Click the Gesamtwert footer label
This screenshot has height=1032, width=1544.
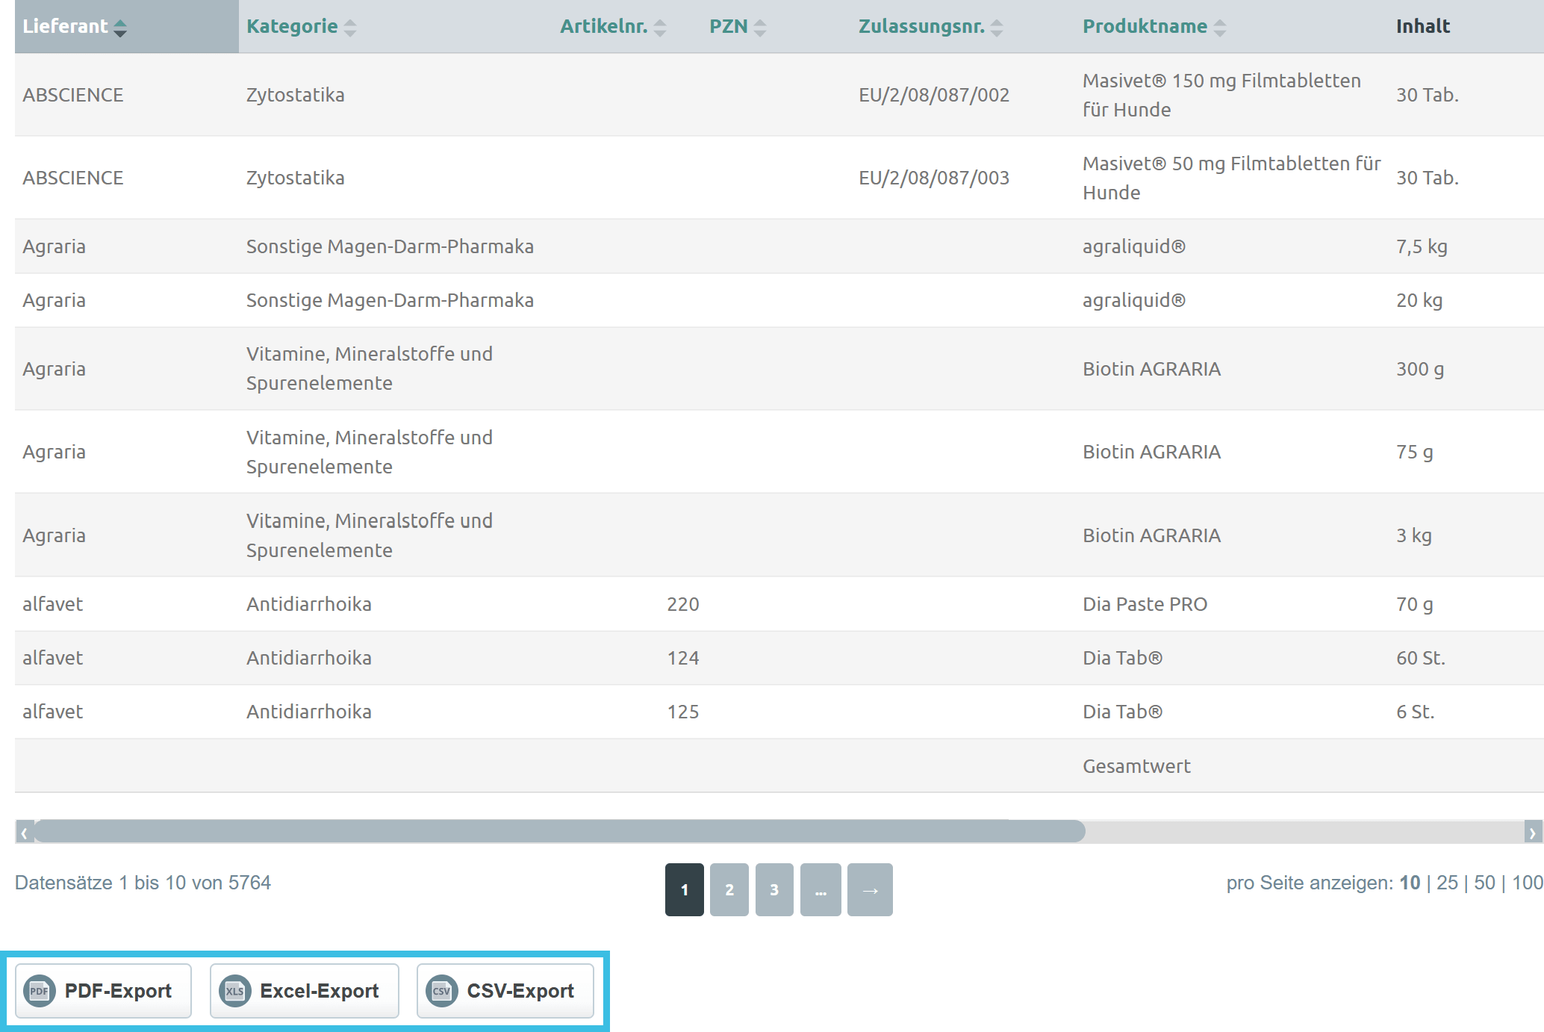click(1136, 766)
